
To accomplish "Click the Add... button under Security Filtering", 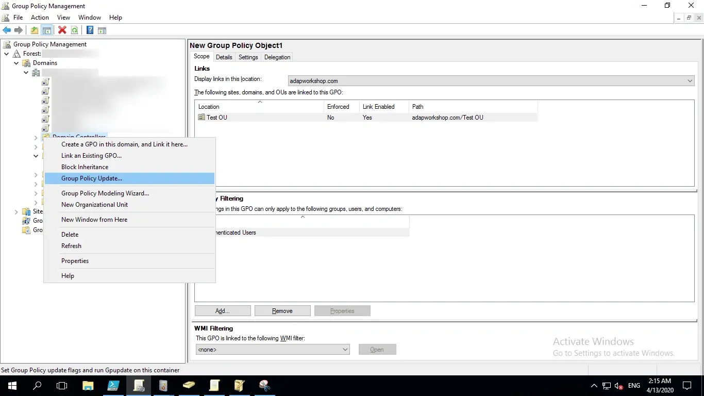I will (x=223, y=311).
